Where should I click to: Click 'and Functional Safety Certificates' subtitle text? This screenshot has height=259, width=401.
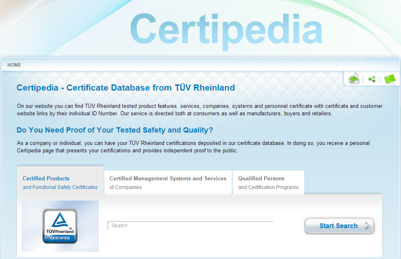pyautogui.click(x=60, y=187)
